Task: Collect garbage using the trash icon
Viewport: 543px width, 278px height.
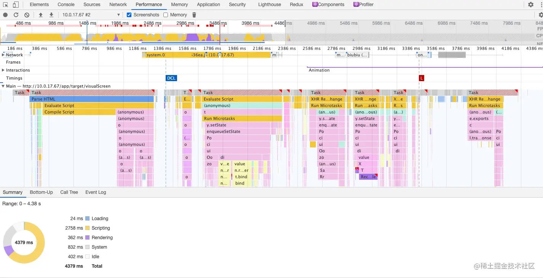Action: tap(194, 15)
